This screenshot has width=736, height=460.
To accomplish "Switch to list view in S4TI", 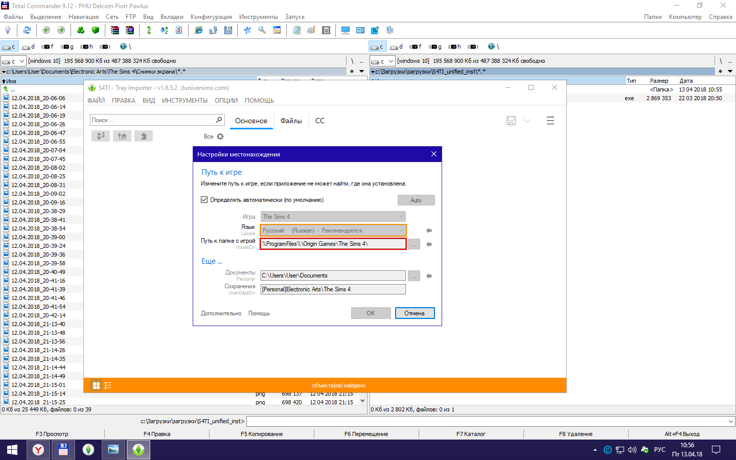I will pyautogui.click(x=108, y=385).
